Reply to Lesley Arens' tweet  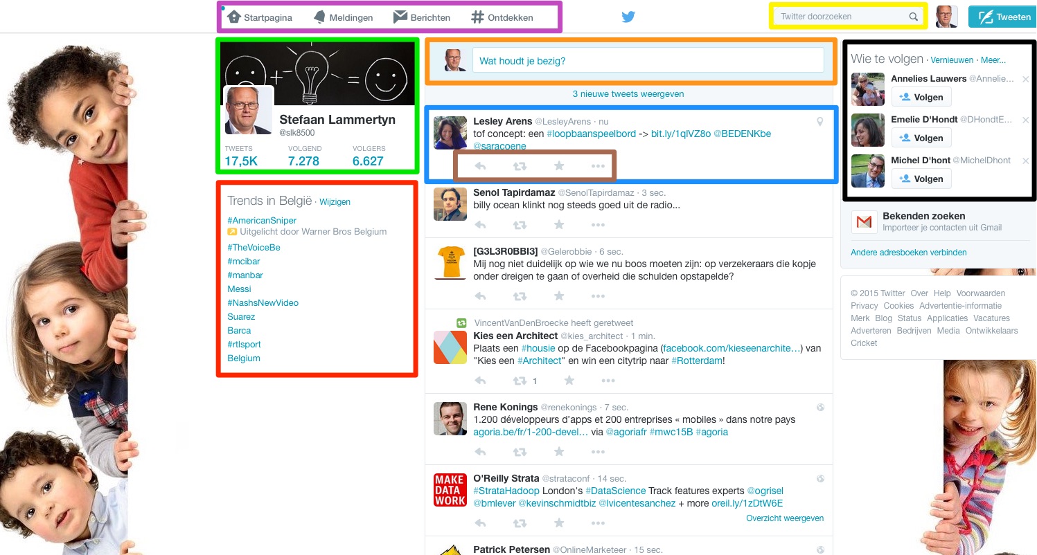[480, 165]
